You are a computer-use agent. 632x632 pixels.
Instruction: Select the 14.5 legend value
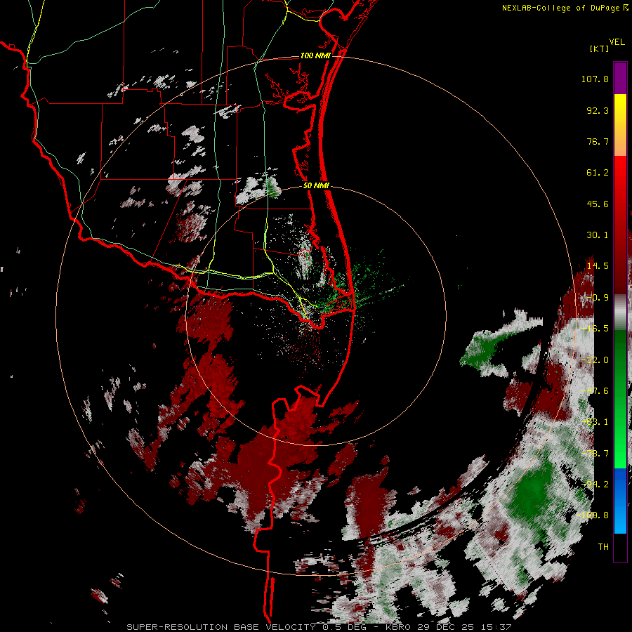(x=598, y=266)
